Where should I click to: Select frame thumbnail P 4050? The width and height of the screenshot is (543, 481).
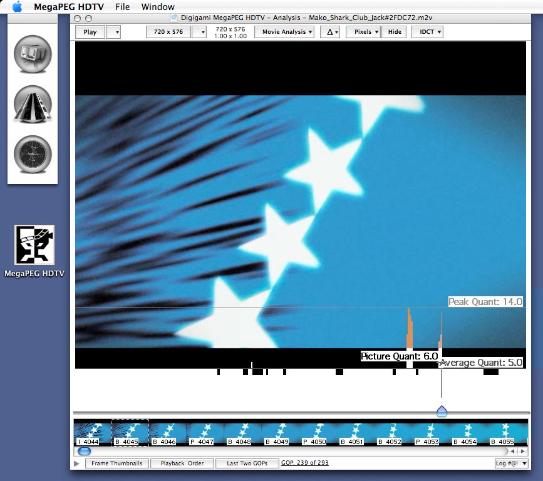click(x=319, y=433)
